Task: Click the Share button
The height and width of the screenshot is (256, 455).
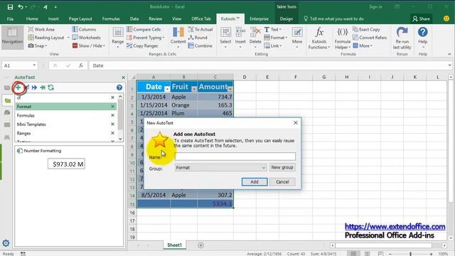Action: [422, 18]
